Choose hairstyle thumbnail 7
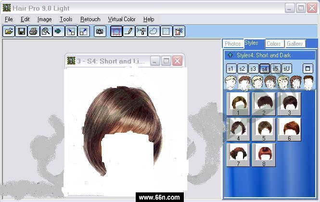Screen dimensions: 320x202 pos(238,155)
